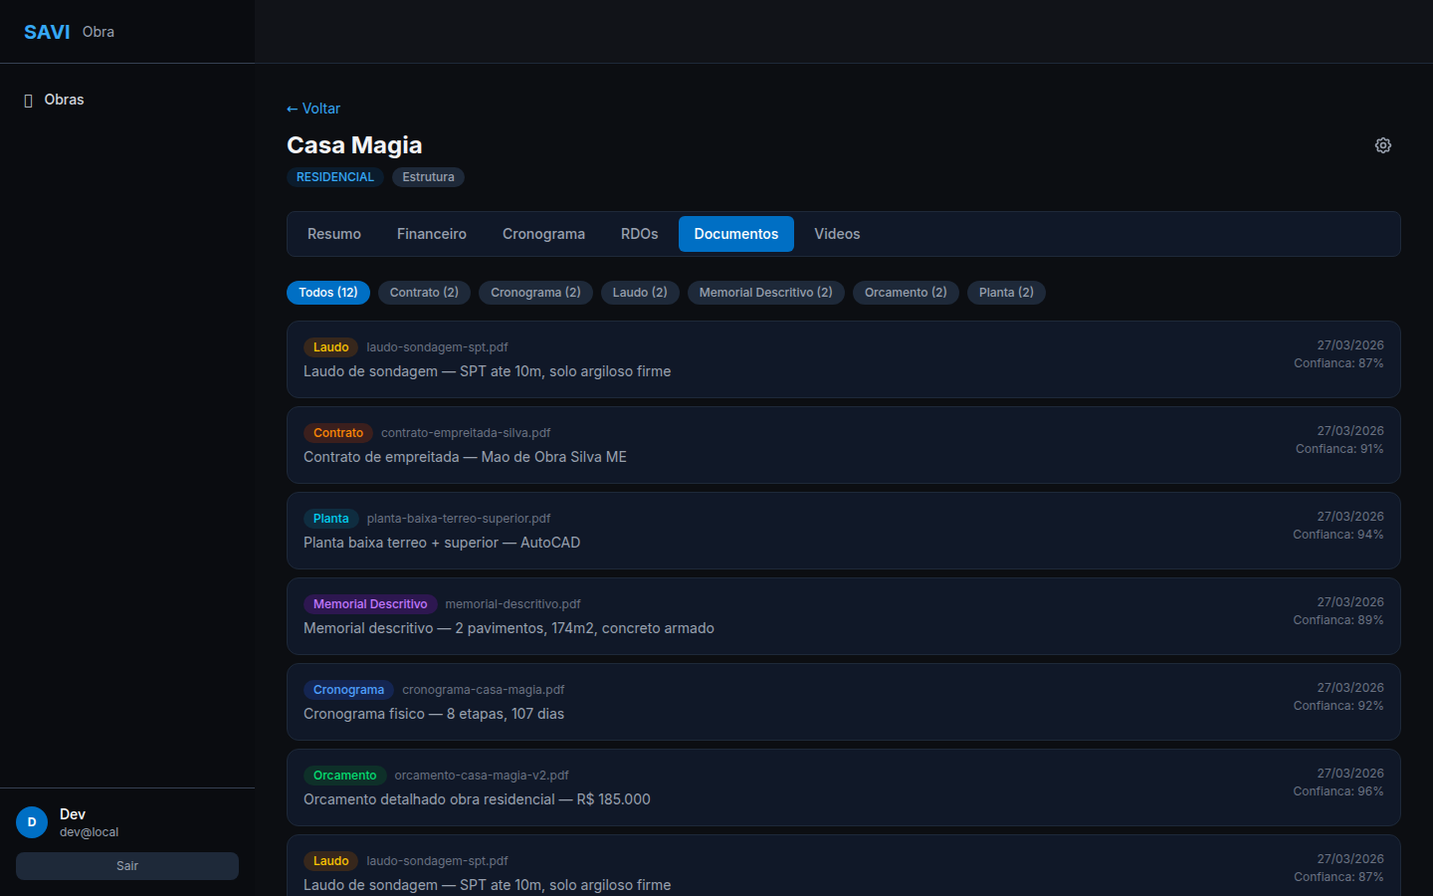Click the Obras sidebar icon
The width and height of the screenshot is (1433, 896).
click(x=29, y=101)
